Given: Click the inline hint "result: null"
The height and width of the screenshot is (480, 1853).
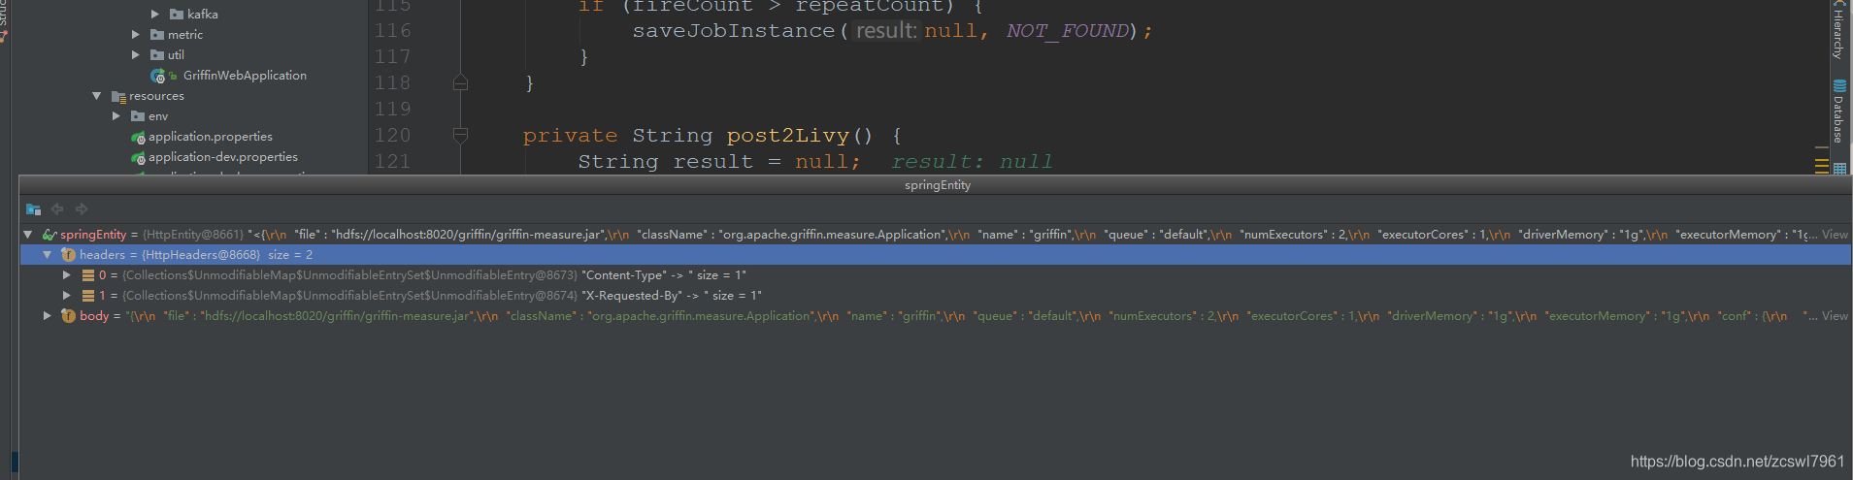Looking at the screenshot, I should click(972, 161).
